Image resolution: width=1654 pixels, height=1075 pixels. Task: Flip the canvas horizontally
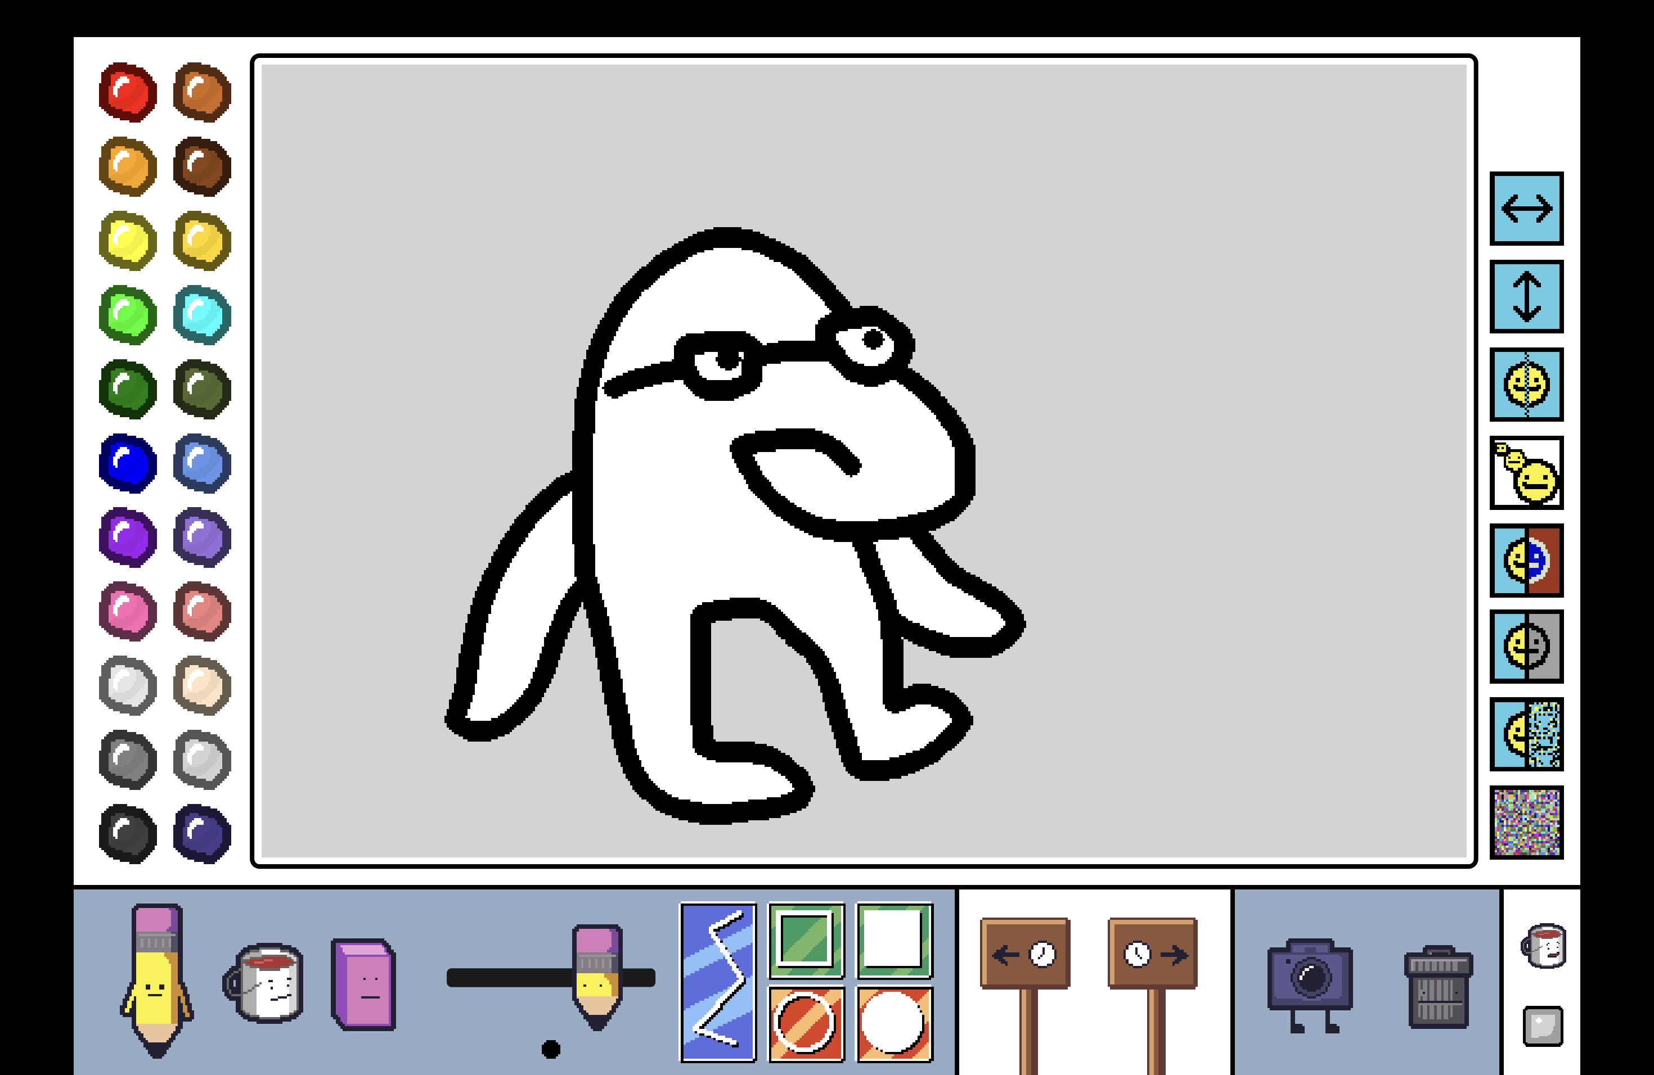click(1527, 209)
